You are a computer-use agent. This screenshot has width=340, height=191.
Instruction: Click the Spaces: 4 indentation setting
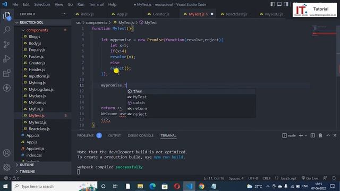[x=236, y=178]
